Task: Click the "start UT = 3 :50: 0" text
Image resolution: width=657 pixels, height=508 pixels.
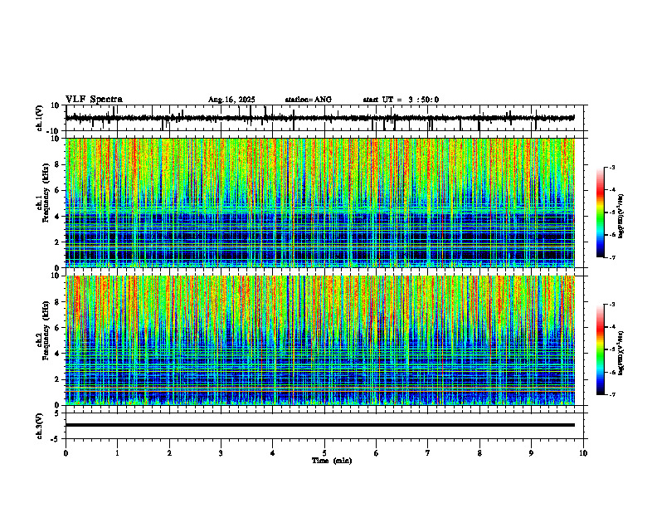Action: [x=401, y=100]
